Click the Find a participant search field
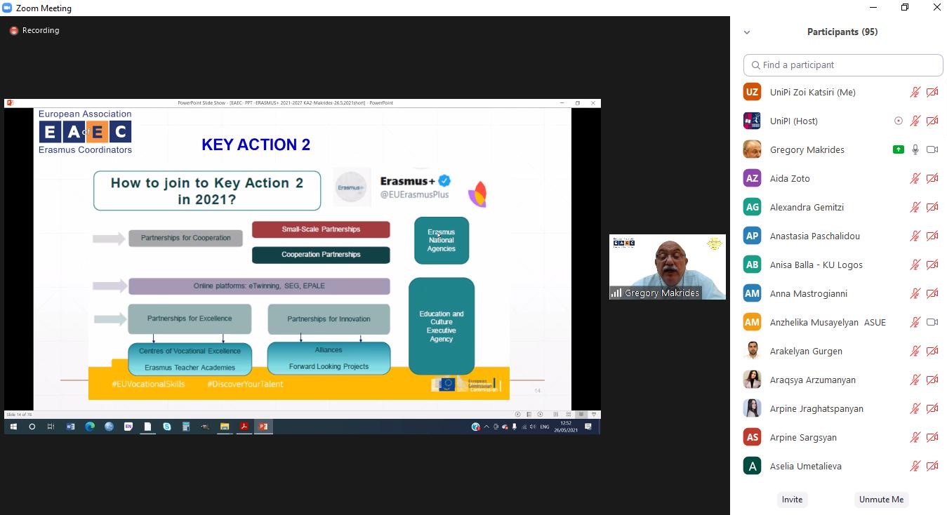Screen dimensions: 947x515 coord(843,65)
